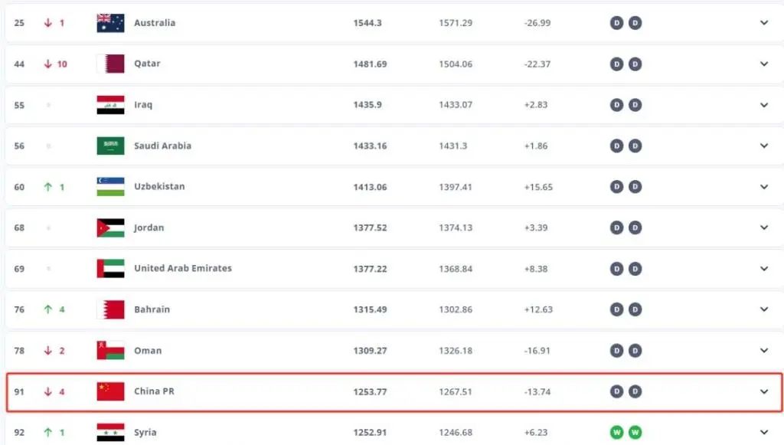This screenshot has width=784, height=445.
Task: Click the Australia flag icon
Action: [x=110, y=23]
